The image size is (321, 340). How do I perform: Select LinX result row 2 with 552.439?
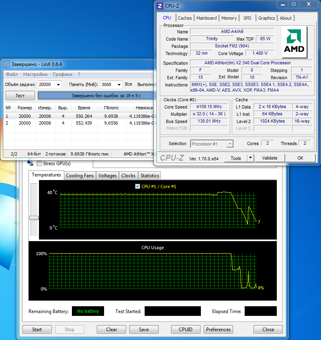tap(78, 123)
